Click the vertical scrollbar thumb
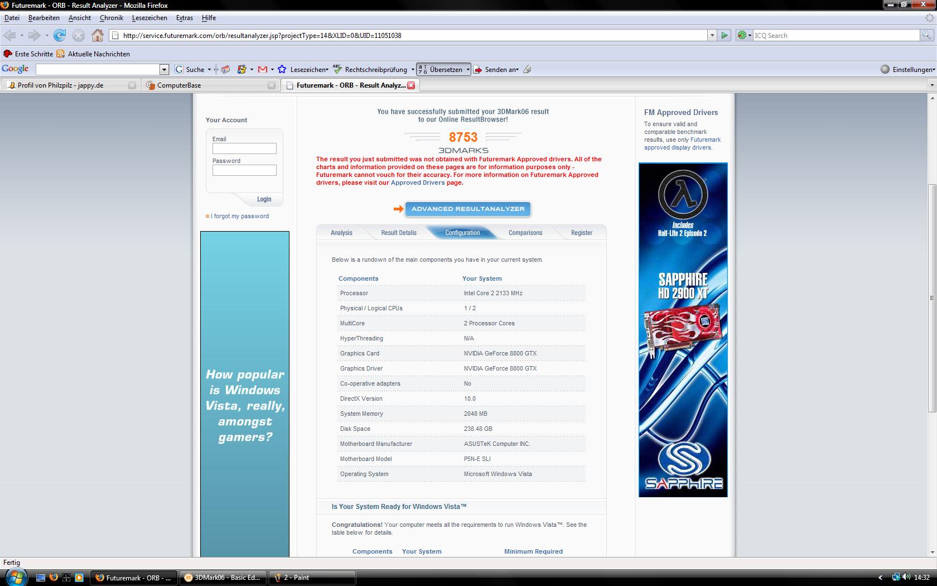This screenshot has height=586, width=937. pos(932,298)
